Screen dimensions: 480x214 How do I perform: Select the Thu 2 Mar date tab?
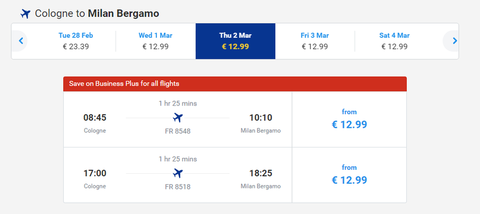point(235,41)
